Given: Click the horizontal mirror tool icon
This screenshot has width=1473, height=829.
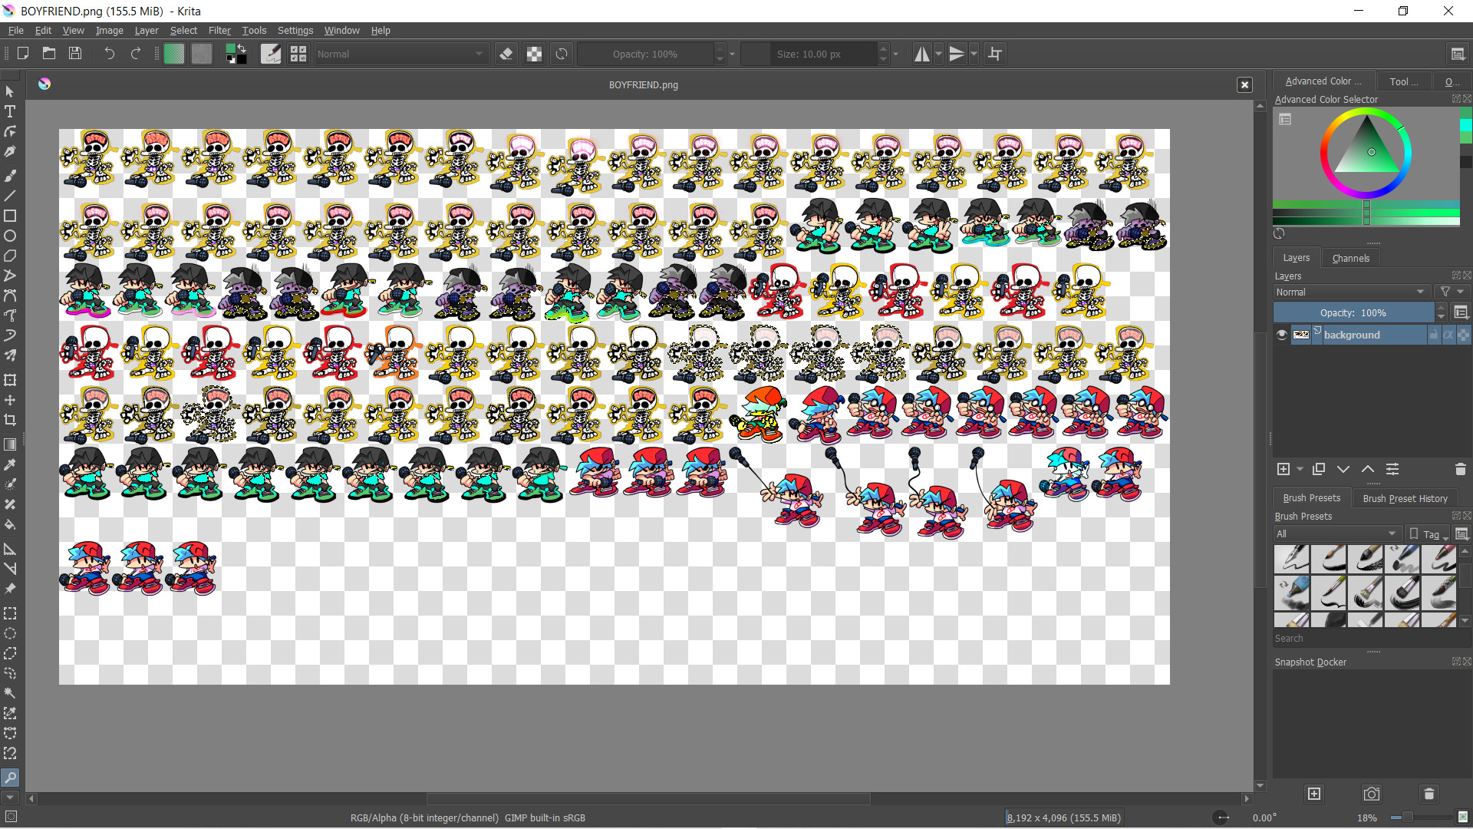Looking at the screenshot, I should (x=921, y=54).
